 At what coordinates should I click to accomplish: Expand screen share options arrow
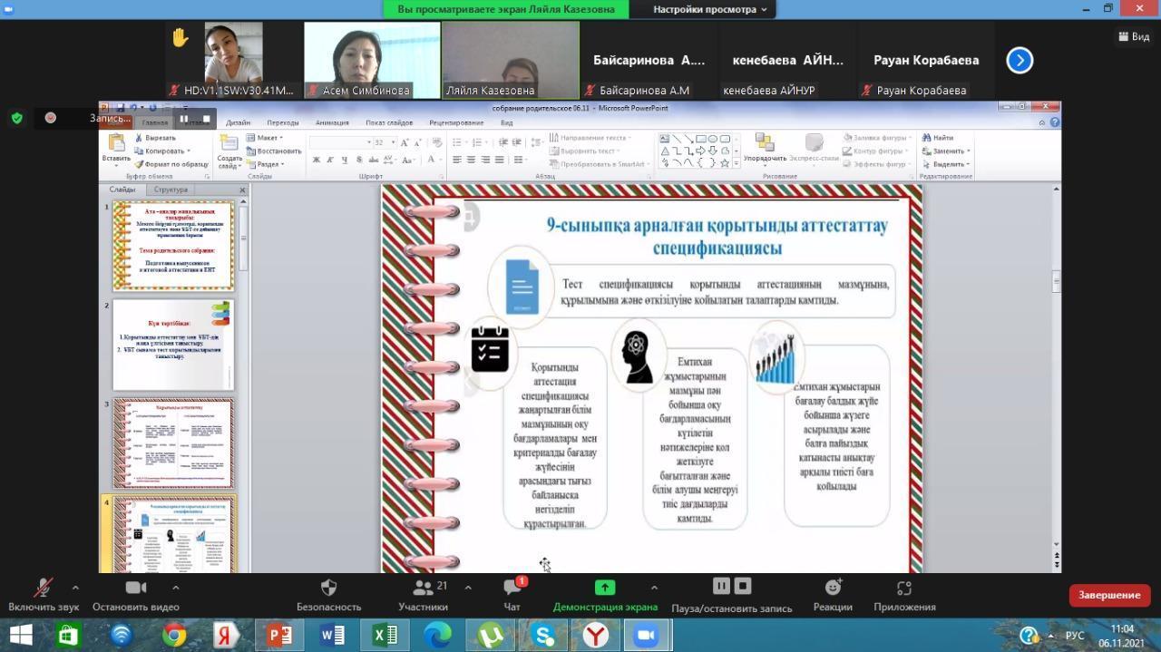[x=654, y=588]
